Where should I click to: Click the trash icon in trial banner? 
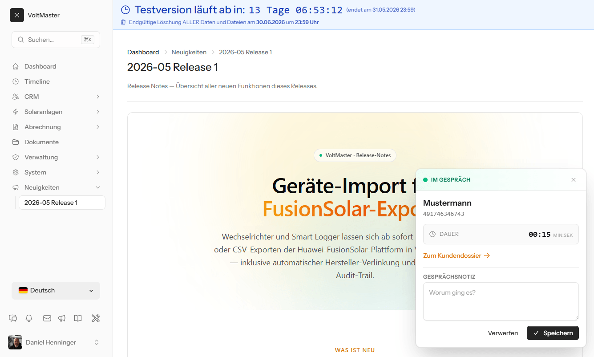point(123,22)
